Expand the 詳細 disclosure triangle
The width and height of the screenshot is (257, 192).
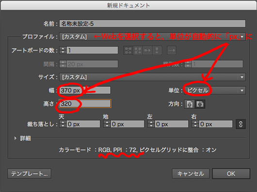click(x=16, y=138)
